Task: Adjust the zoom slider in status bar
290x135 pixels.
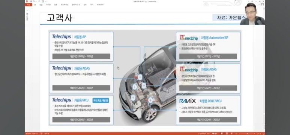Action: [248, 134]
